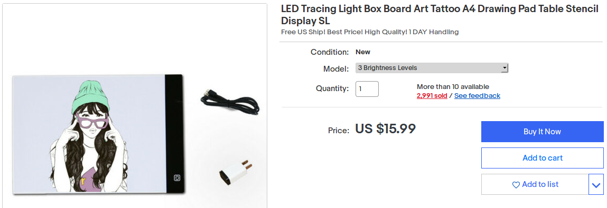Click the power button icon on light pad
This screenshot has width=607, height=208.
click(176, 178)
